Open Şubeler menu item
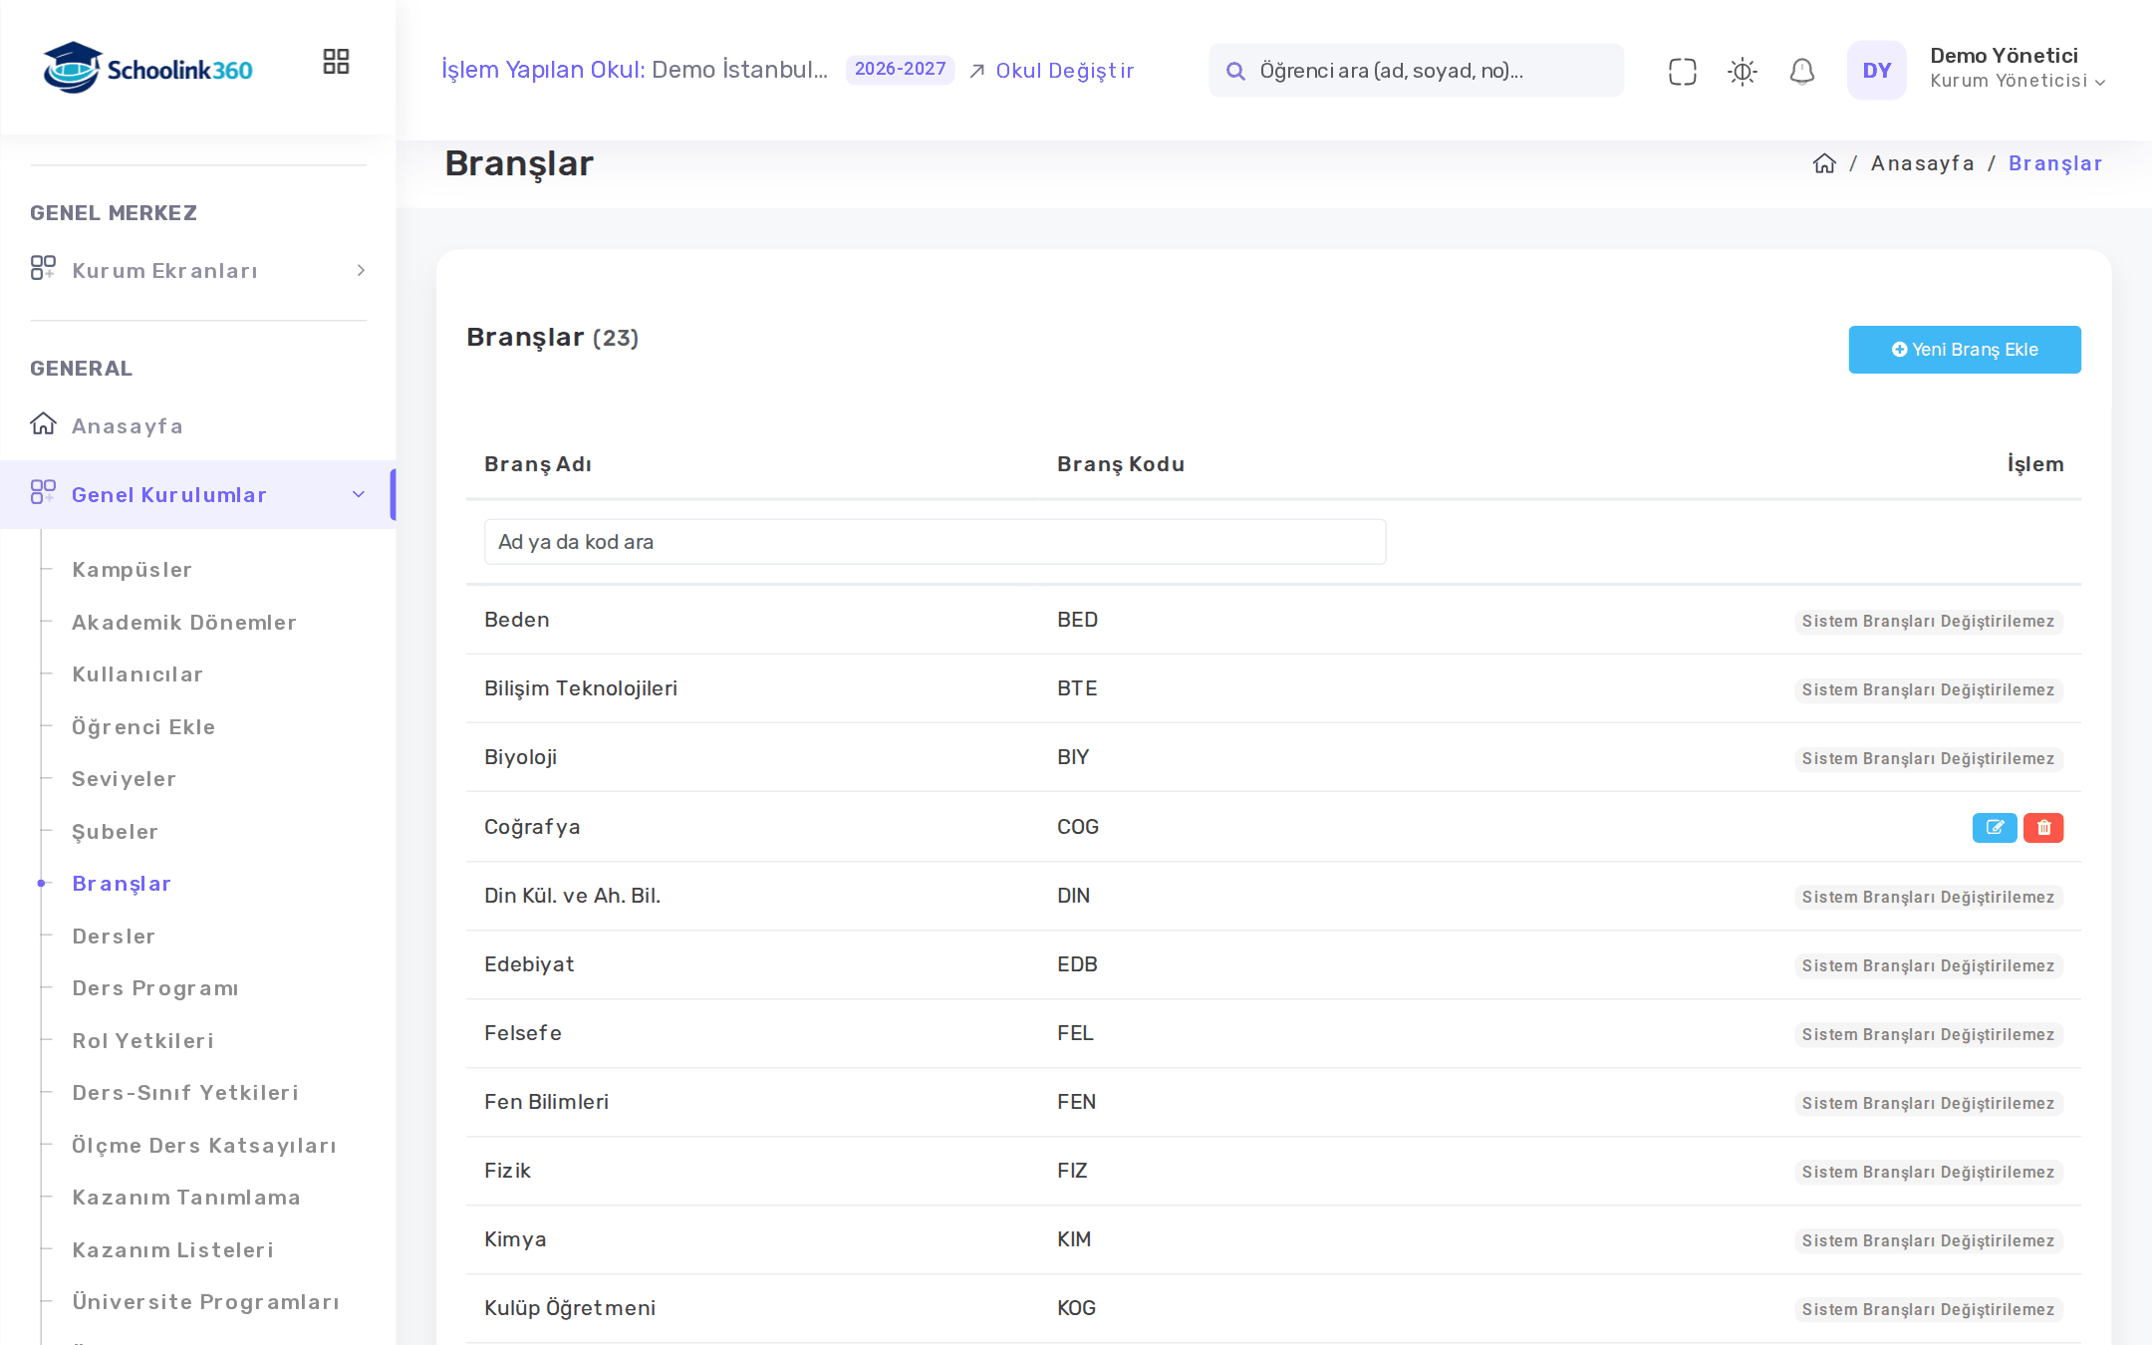This screenshot has height=1345, width=2152. (x=115, y=832)
